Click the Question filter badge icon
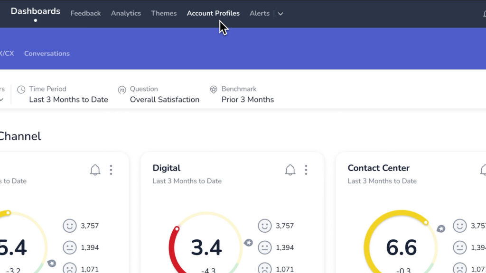Screen dimensions: 486x273 (x=122, y=90)
